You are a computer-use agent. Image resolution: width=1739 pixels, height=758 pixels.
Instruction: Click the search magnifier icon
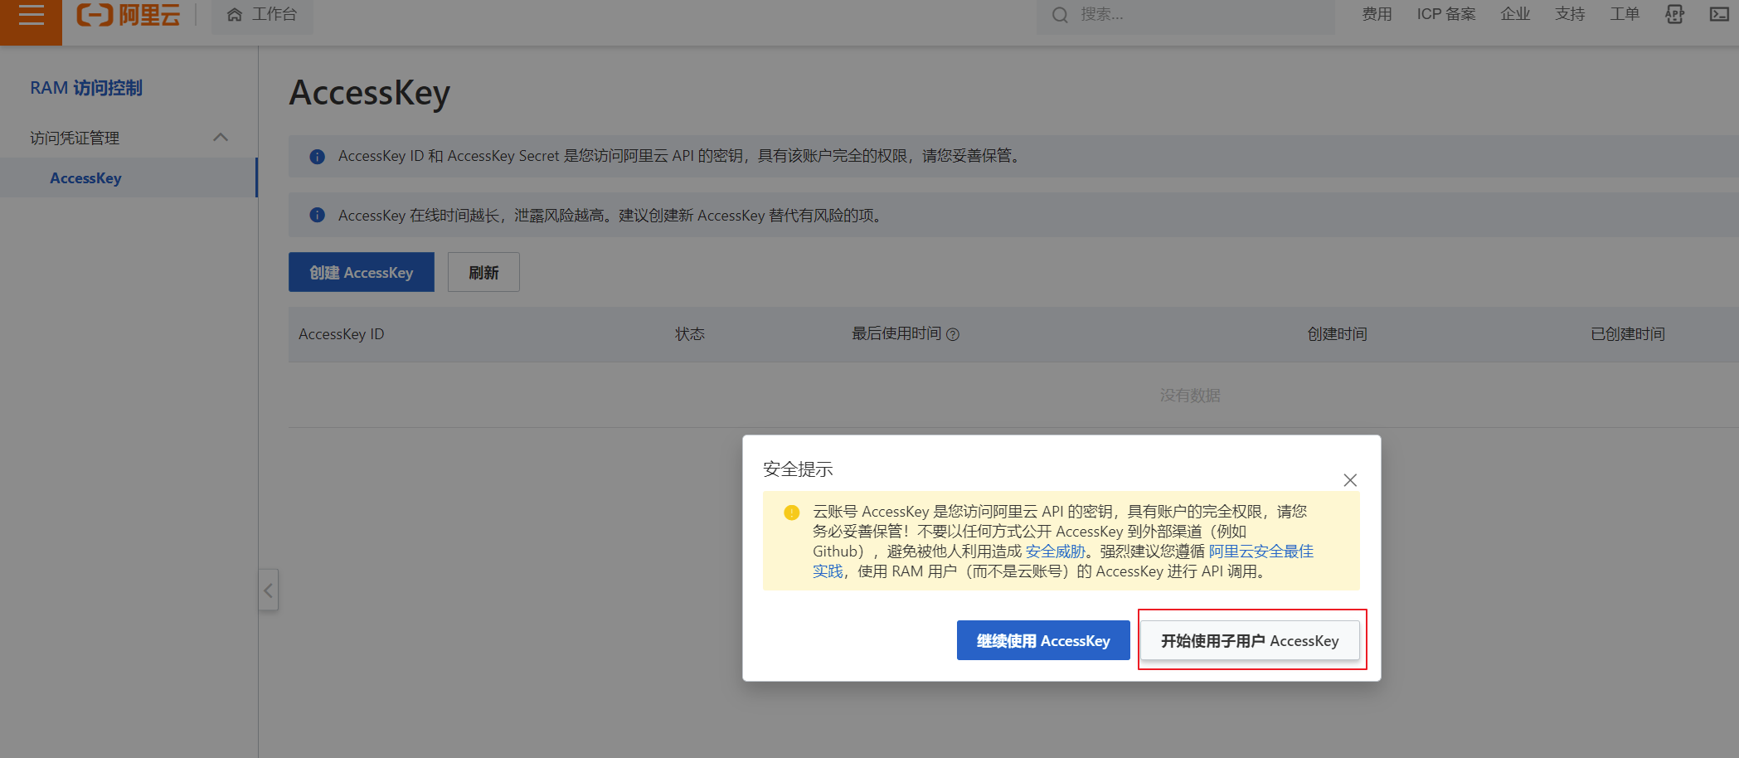click(1060, 15)
